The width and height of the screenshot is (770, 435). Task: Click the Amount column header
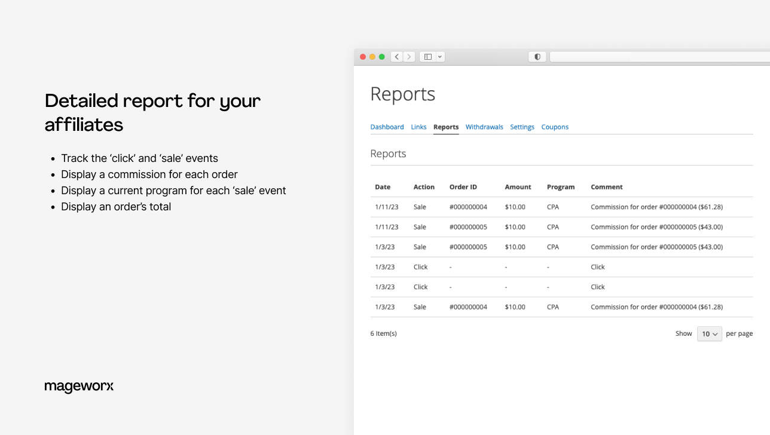(x=518, y=187)
